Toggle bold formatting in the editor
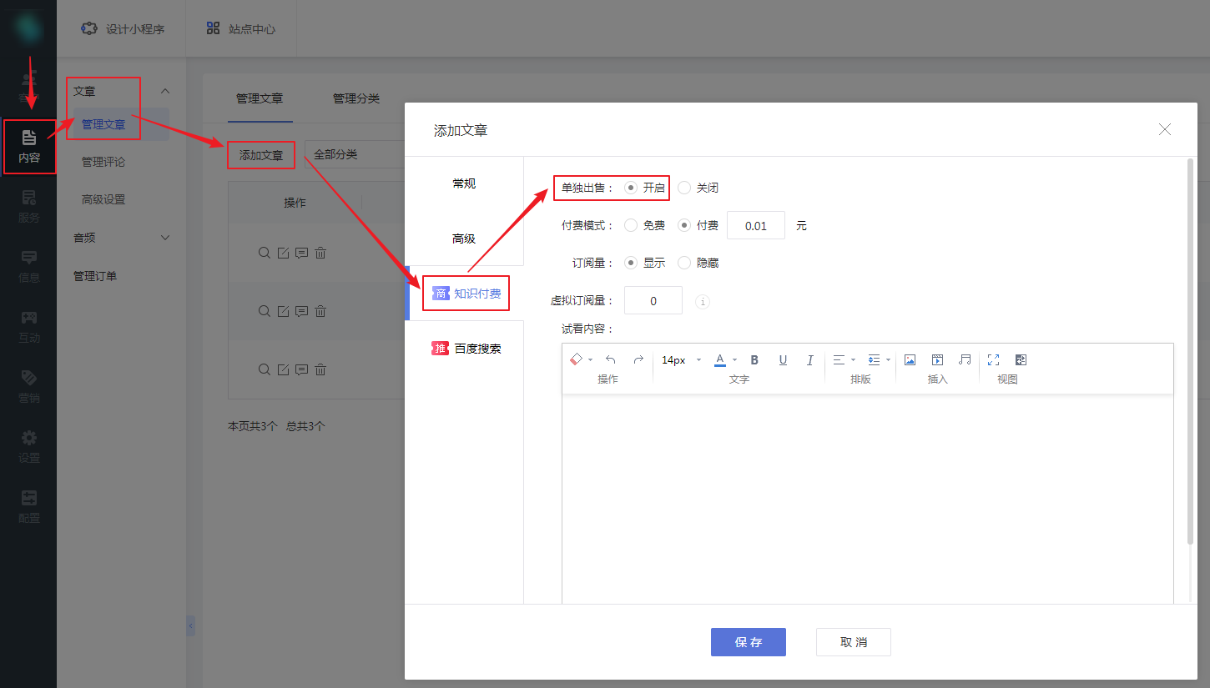 tap(754, 359)
